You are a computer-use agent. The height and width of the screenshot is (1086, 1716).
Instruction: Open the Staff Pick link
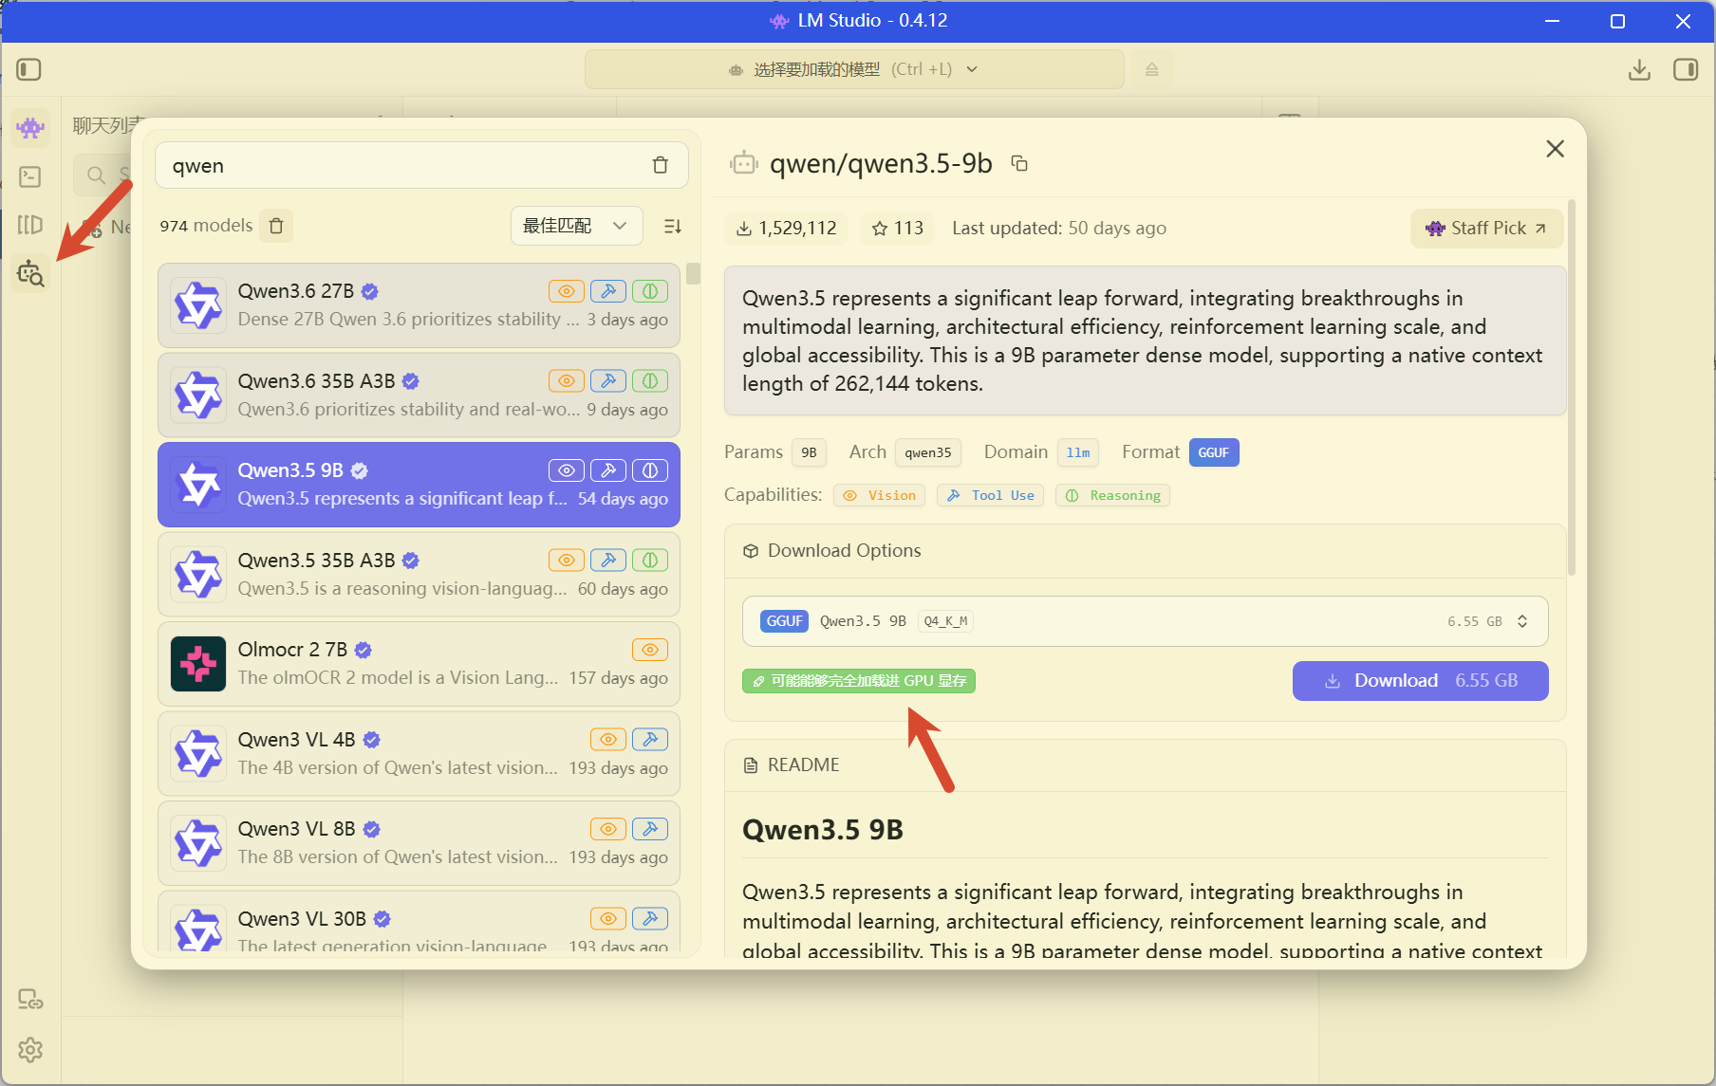[1486, 229]
